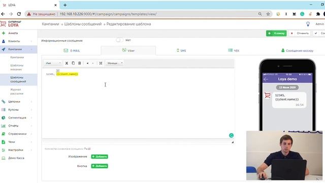Viewport: 325px width, 183px height.
Task: Click the undo arrow in editor toolbar
Action: pos(87,63)
